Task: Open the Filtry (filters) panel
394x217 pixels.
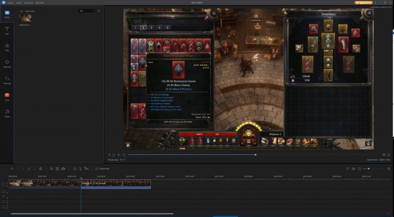Action: pos(7,47)
